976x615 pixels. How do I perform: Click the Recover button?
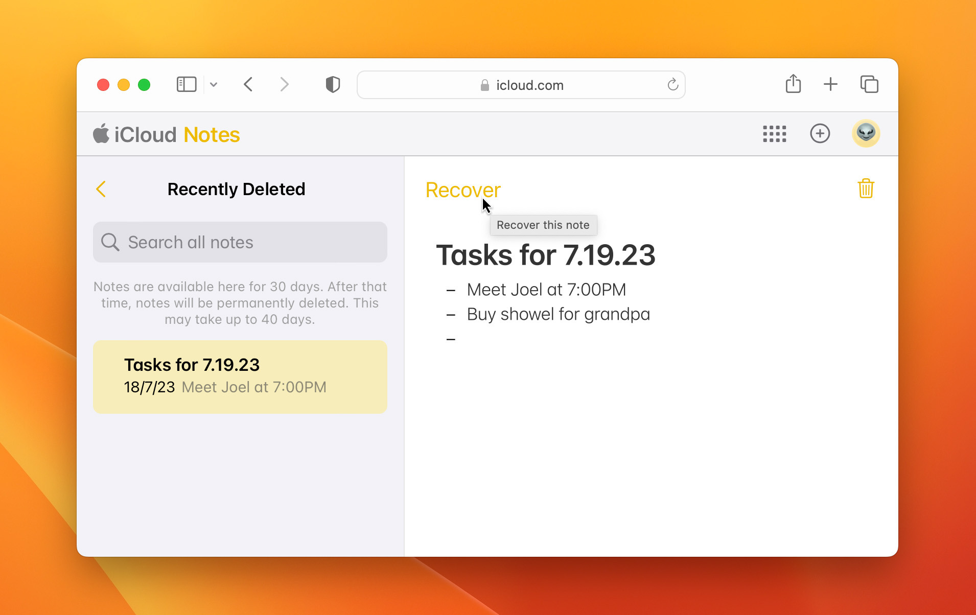point(463,190)
